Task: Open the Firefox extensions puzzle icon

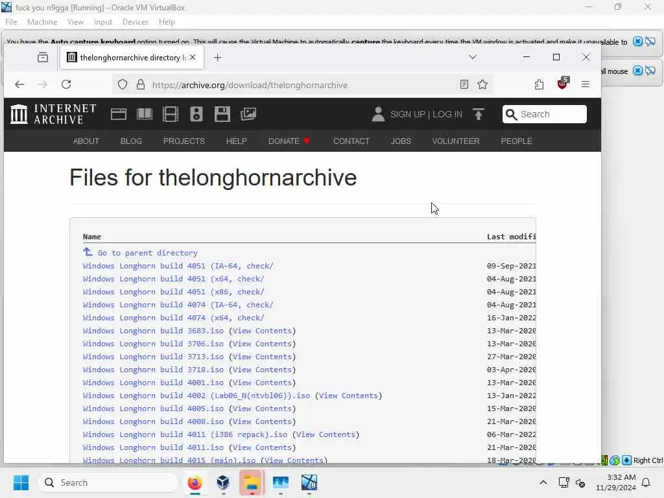Action: pyautogui.click(x=539, y=85)
